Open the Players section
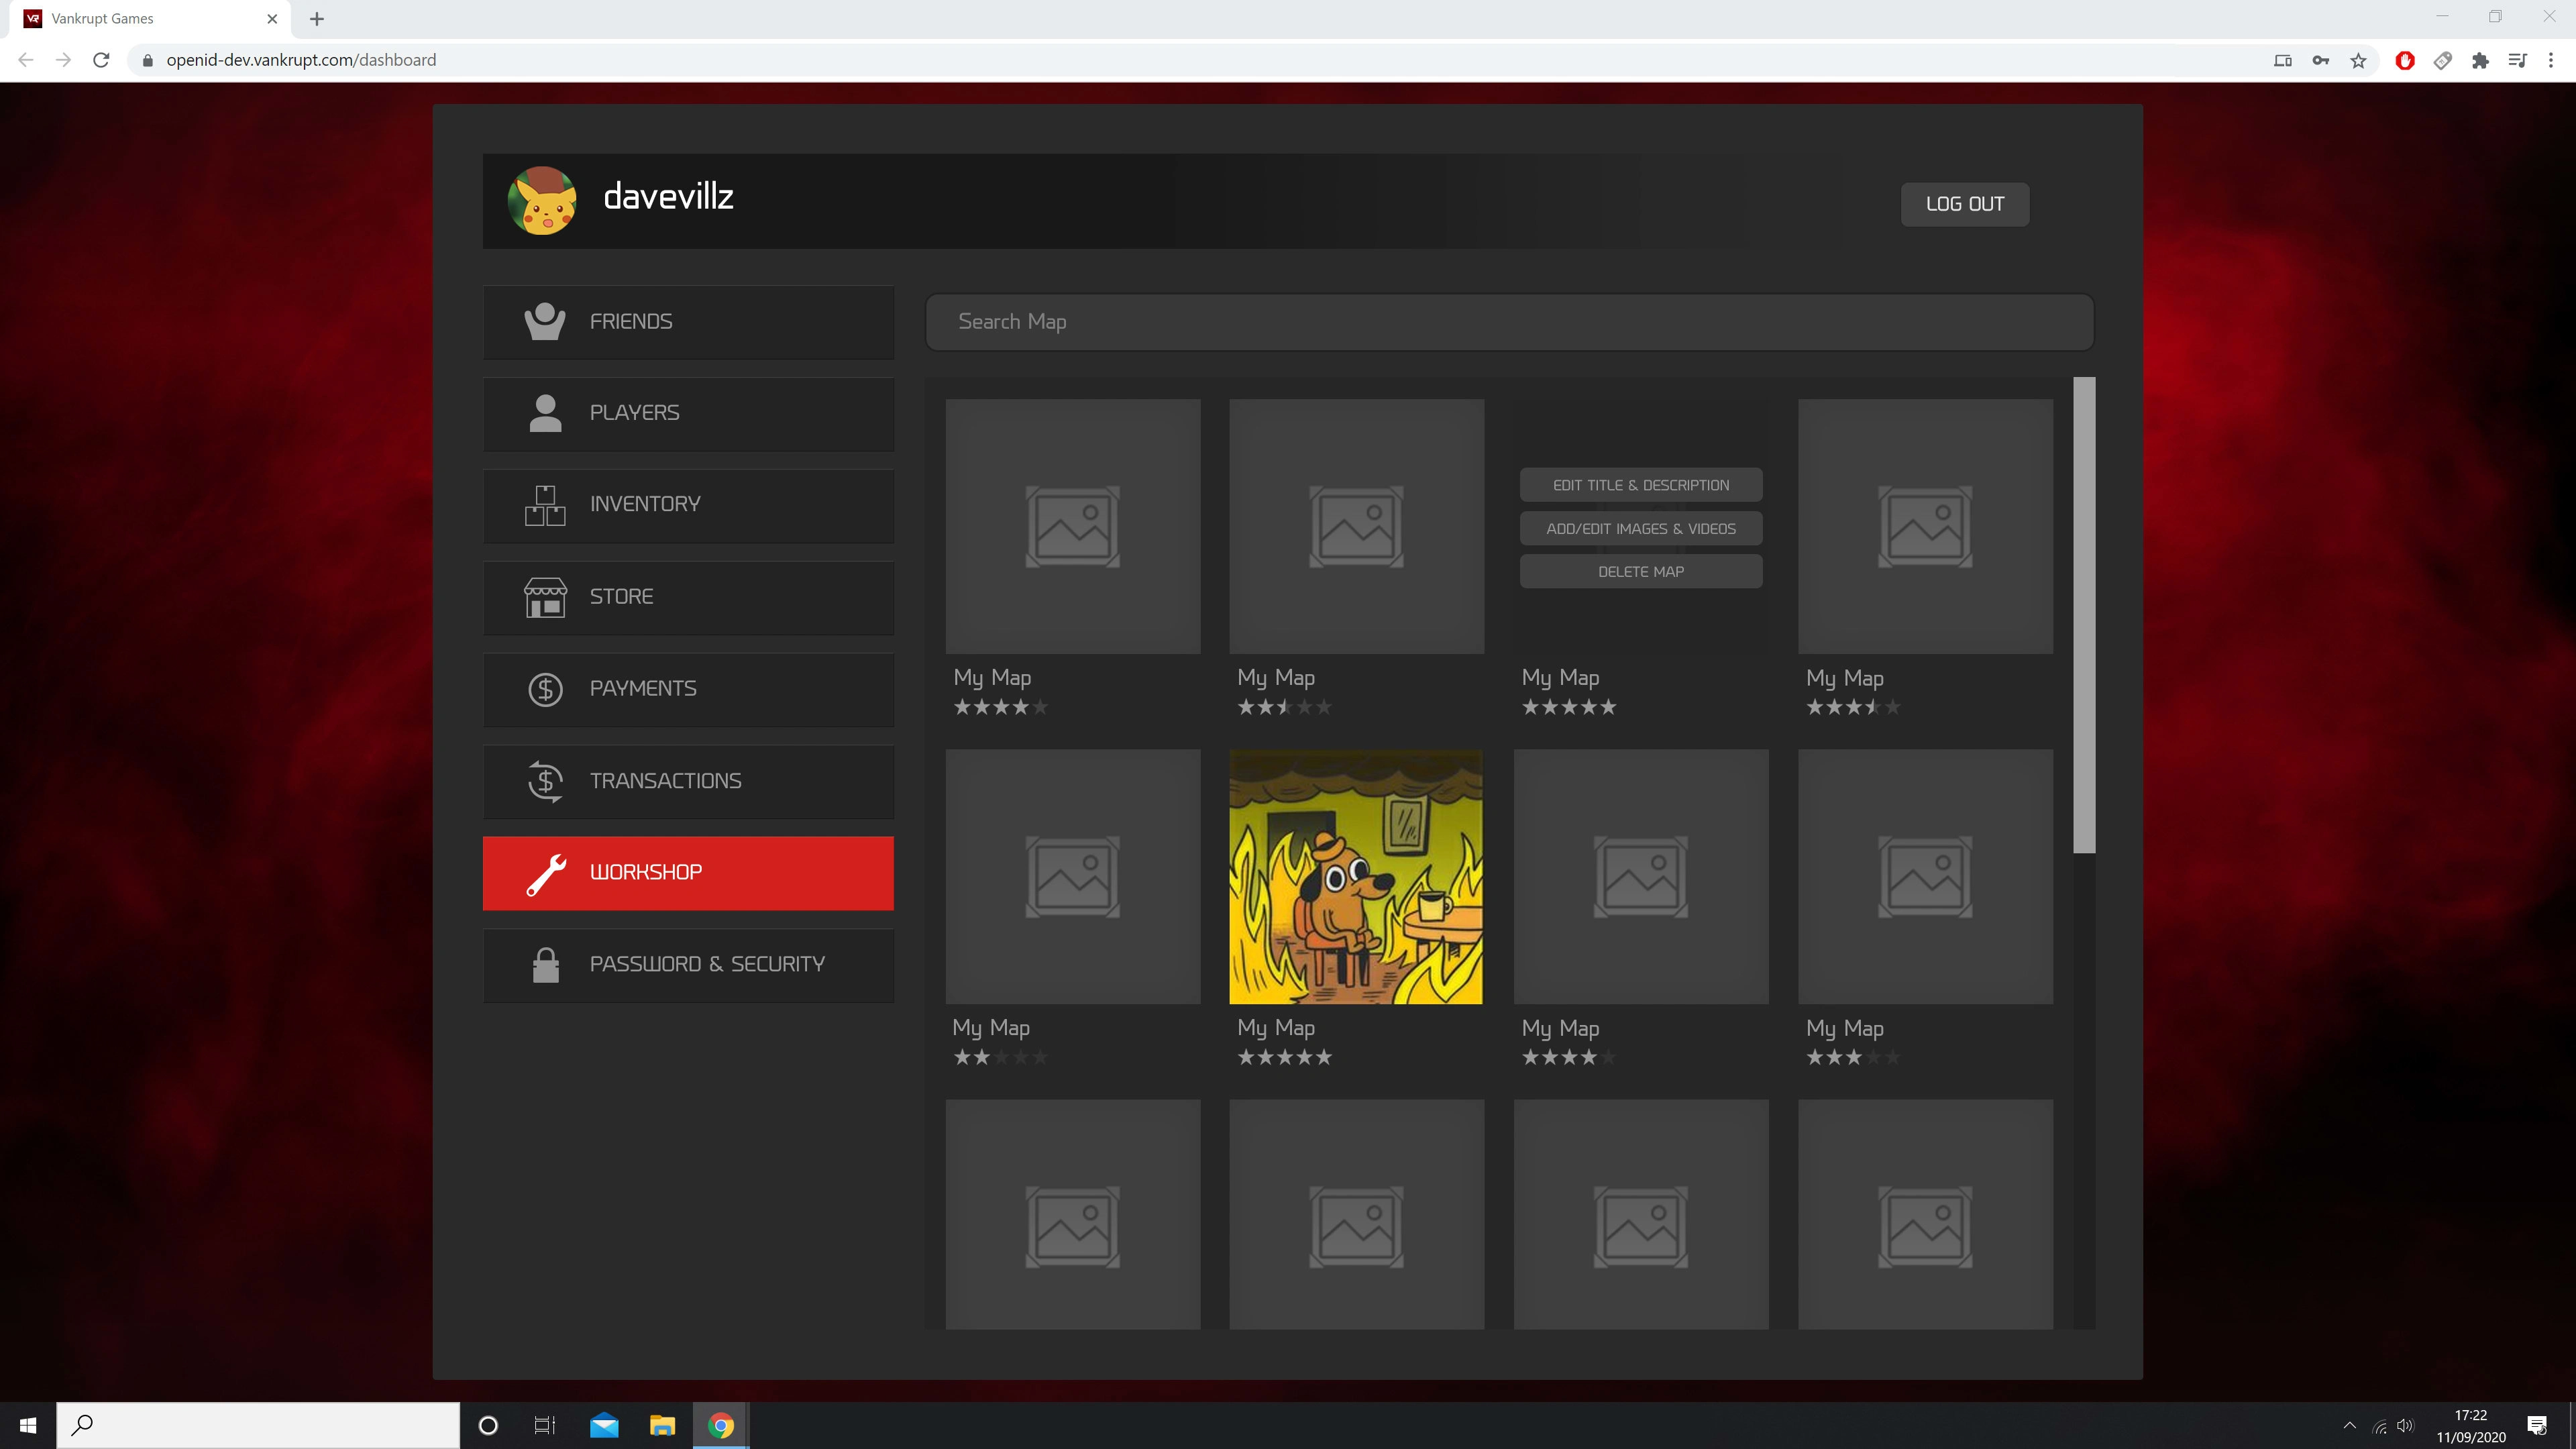Image resolution: width=2576 pixels, height=1449 pixels. 688,414
